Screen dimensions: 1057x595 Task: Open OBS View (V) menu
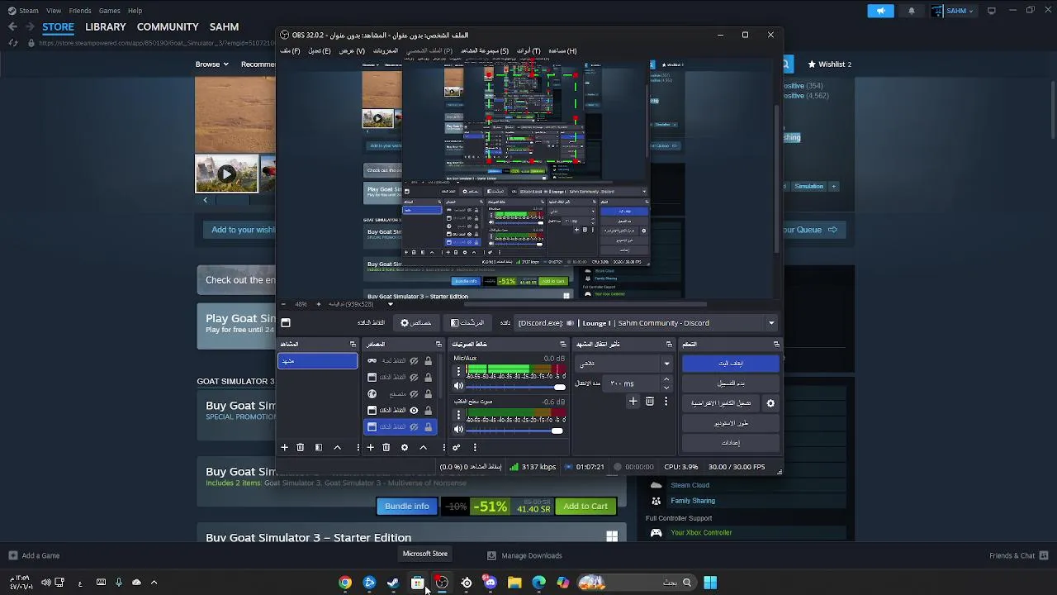(352, 50)
